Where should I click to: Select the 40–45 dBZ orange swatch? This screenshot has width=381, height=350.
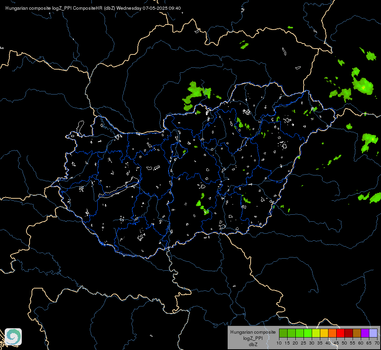(332, 333)
